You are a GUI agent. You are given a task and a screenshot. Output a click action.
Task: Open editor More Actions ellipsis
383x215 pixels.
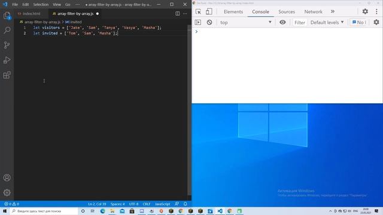(x=185, y=14)
